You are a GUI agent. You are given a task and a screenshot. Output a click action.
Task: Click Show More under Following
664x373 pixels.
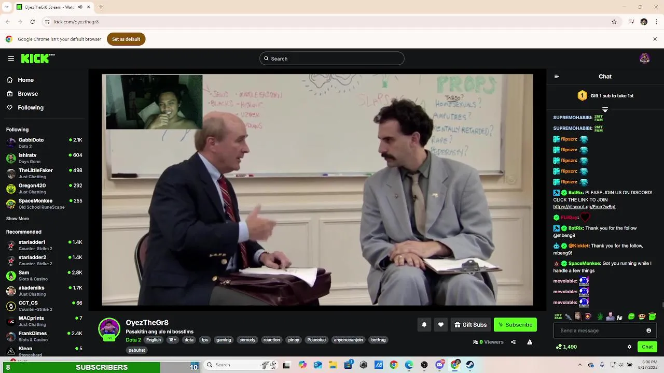coord(18,219)
